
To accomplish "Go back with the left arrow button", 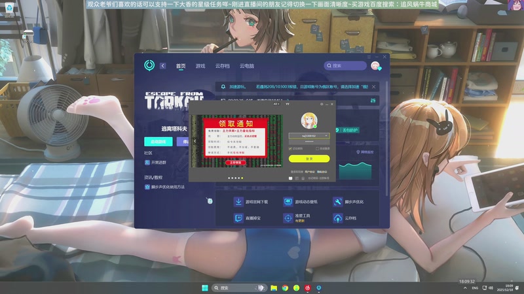I will tap(162, 66).
